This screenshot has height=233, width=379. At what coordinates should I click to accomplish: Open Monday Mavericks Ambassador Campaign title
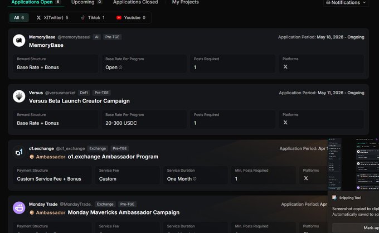tap(124, 213)
